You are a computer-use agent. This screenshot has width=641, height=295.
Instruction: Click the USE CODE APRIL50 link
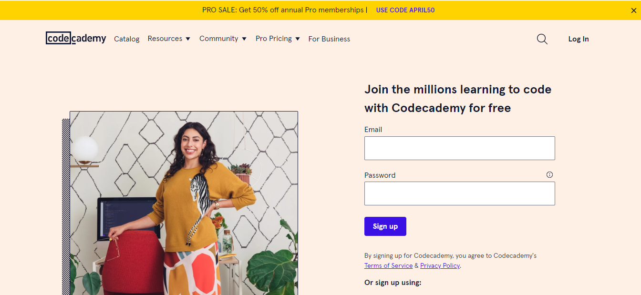click(x=405, y=10)
